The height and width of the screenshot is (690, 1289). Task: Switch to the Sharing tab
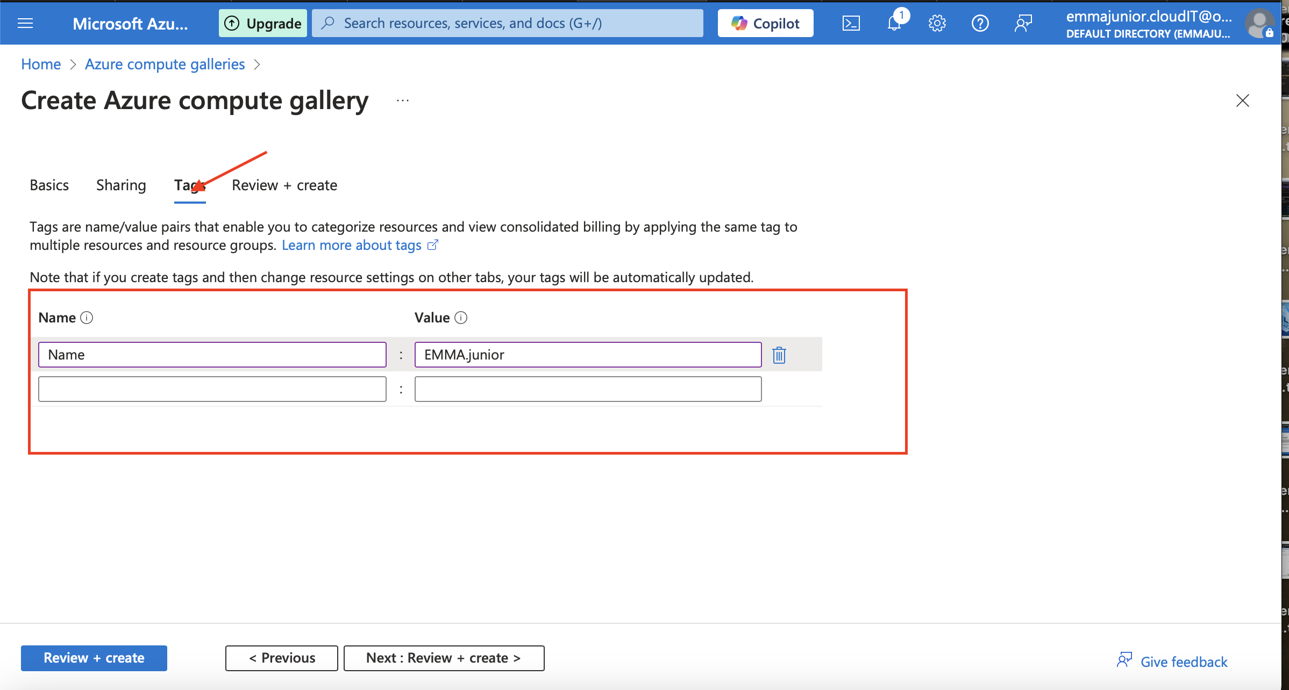121,185
